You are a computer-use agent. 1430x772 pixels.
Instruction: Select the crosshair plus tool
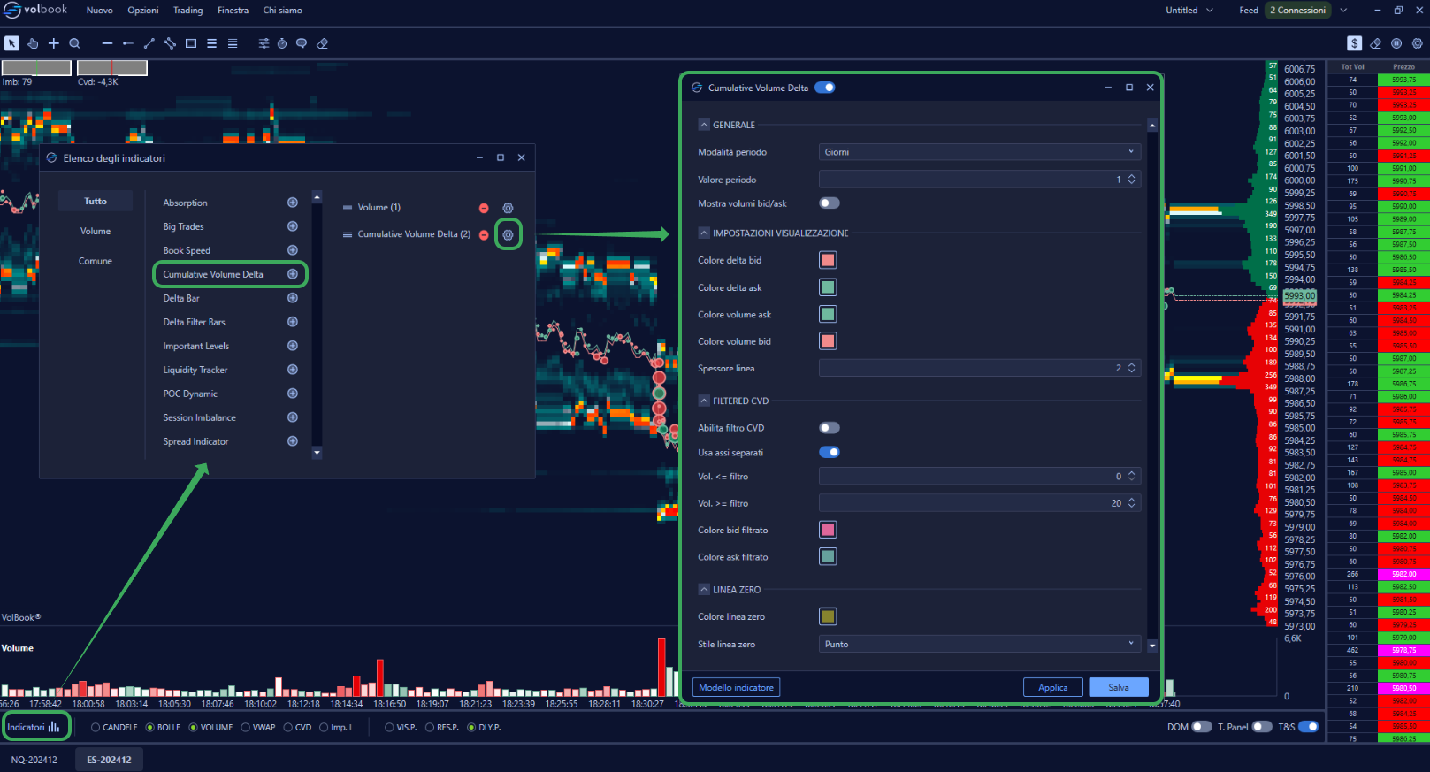tap(54, 43)
